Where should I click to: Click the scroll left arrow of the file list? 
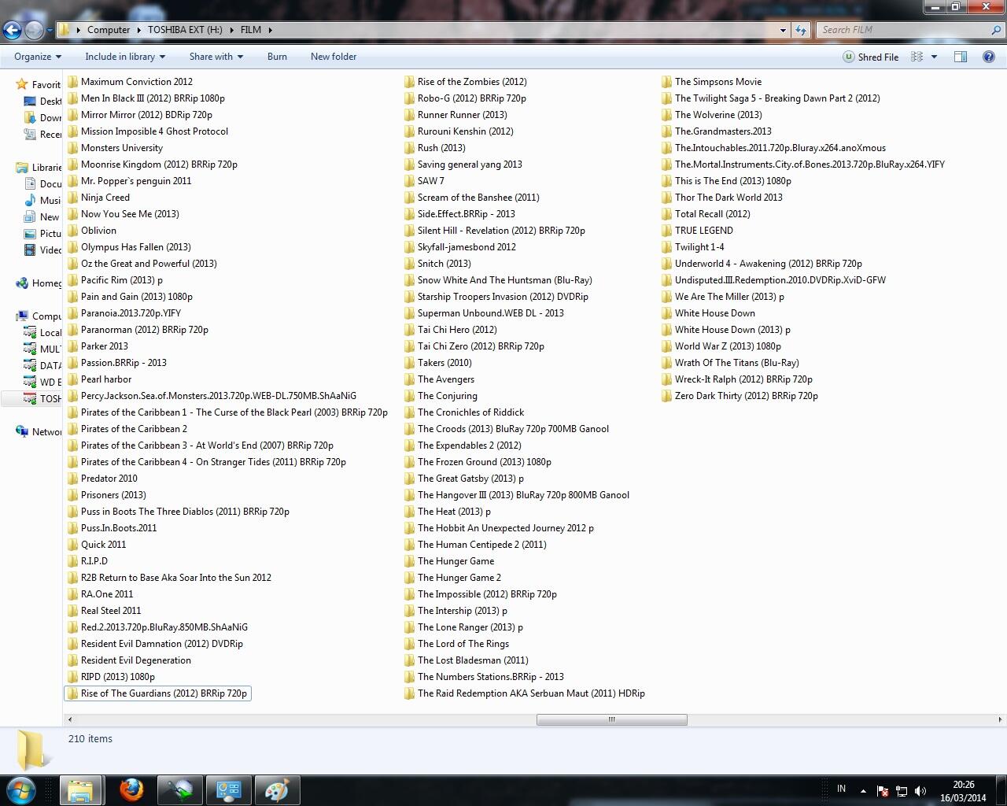click(70, 719)
